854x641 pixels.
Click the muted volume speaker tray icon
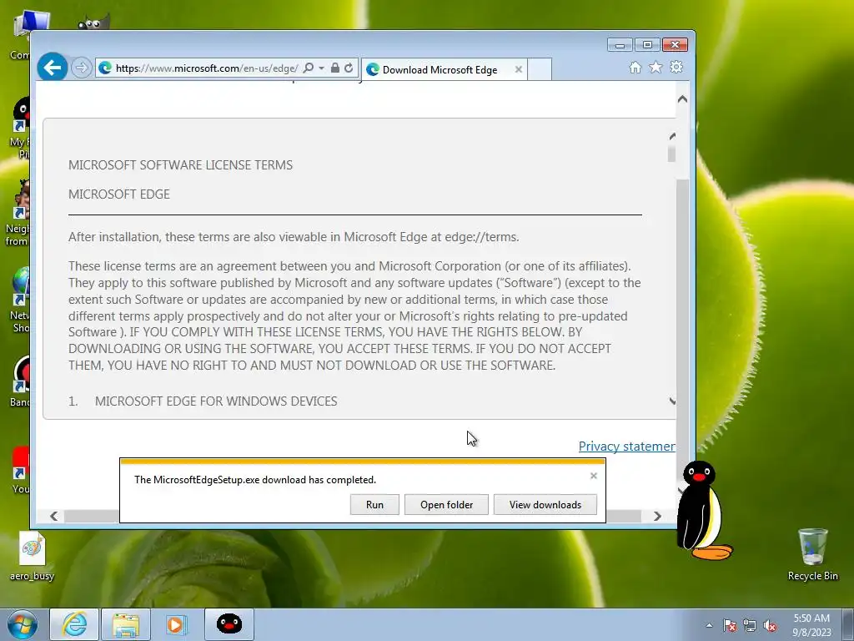tap(770, 625)
